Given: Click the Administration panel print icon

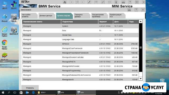Looking at the screenshot, I should click(x=129, y=10).
